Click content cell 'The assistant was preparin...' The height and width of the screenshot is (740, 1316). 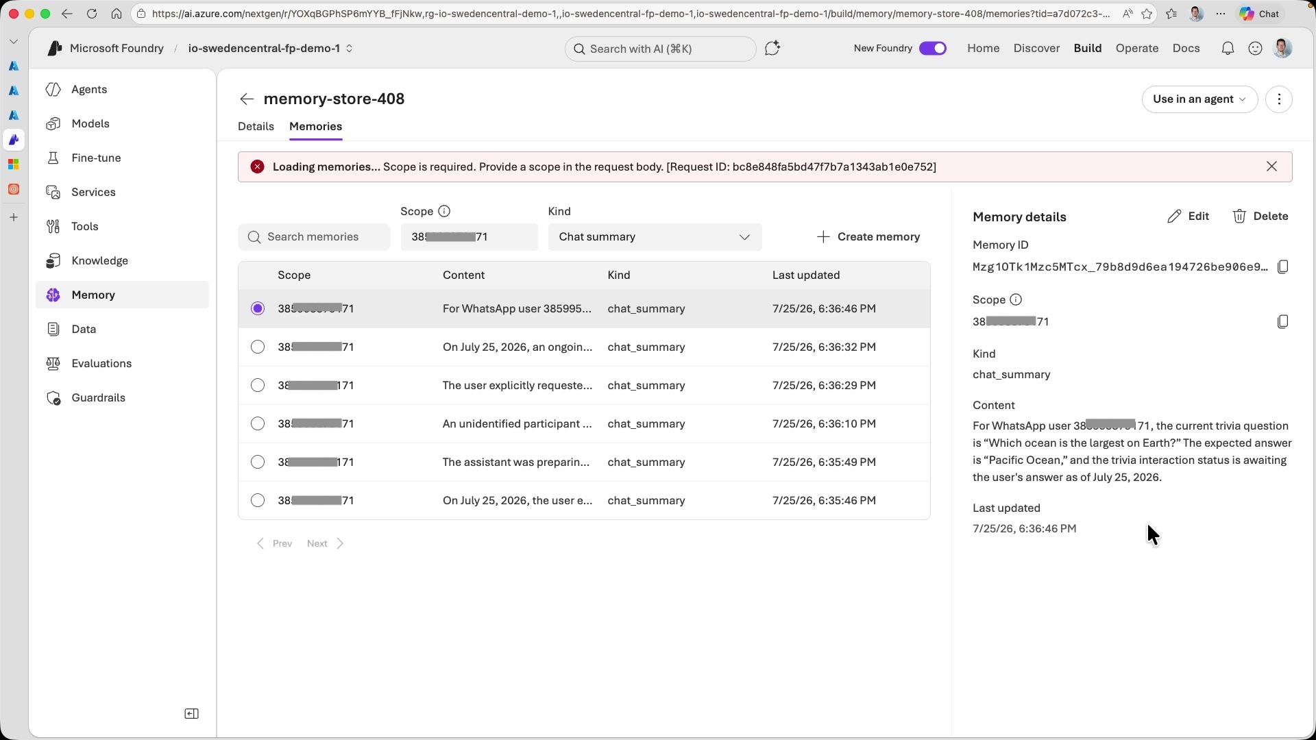516,462
